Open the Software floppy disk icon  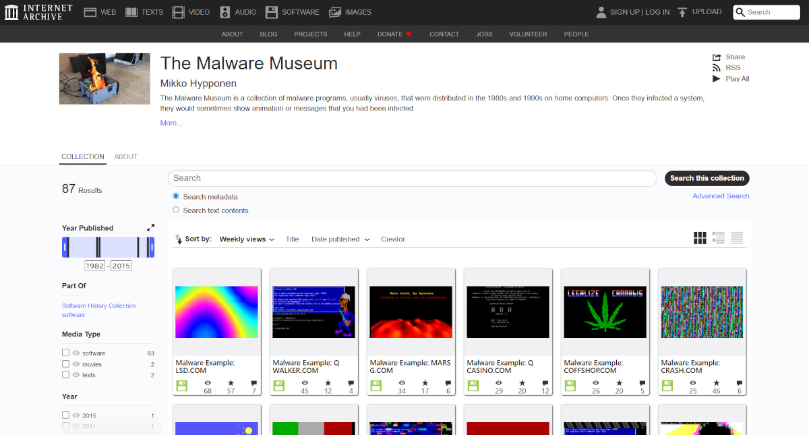tap(272, 12)
